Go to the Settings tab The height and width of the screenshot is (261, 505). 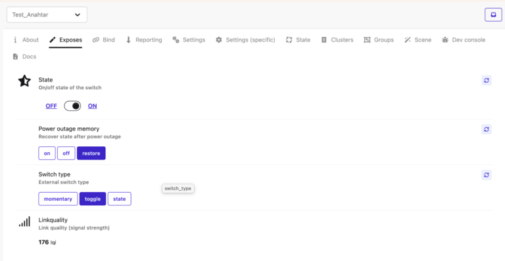pos(189,40)
